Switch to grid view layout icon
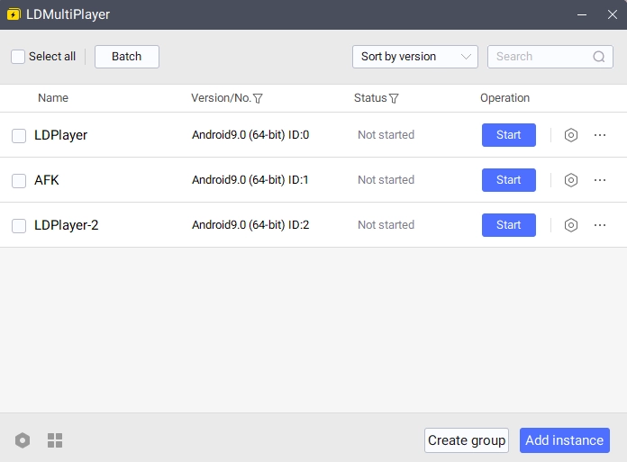Image resolution: width=627 pixels, height=462 pixels. [55, 440]
